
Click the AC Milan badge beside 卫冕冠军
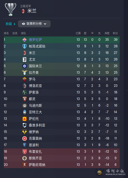(x=23, y=11)
